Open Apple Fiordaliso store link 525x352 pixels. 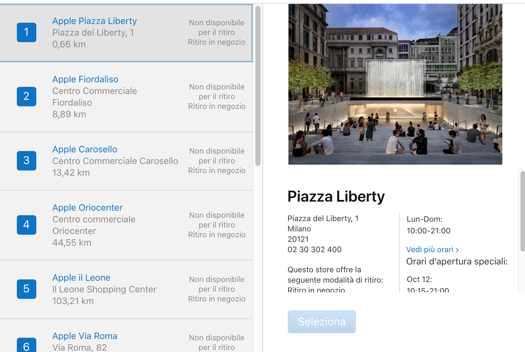[x=85, y=79]
